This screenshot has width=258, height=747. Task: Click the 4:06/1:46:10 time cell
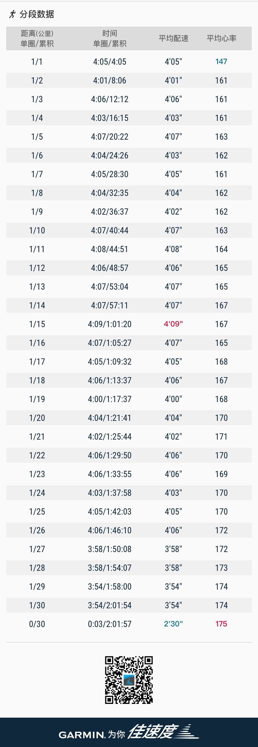[x=110, y=530]
